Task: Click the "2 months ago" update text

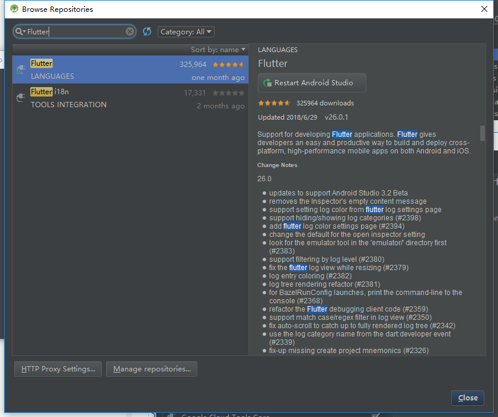Action: [221, 106]
